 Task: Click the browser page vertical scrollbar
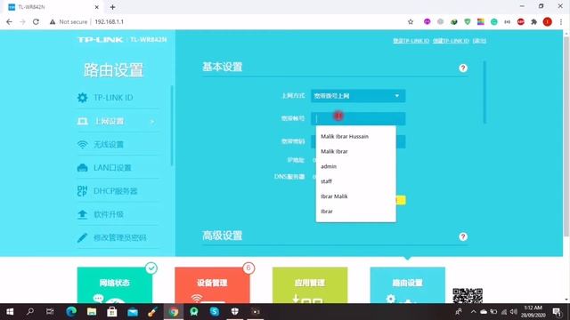point(566,136)
